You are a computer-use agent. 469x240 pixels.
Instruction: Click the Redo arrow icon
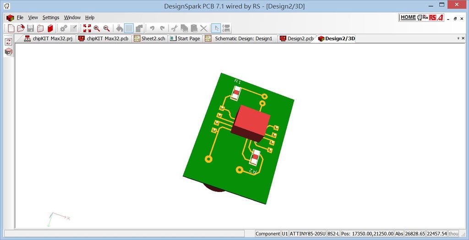coord(162,28)
